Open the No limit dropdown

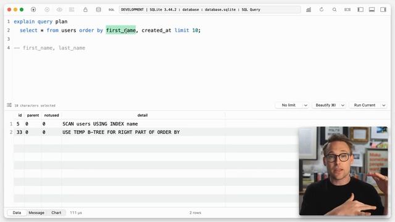pos(292,105)
